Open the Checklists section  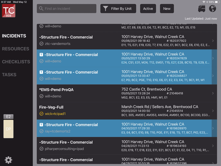coord(16,62)
